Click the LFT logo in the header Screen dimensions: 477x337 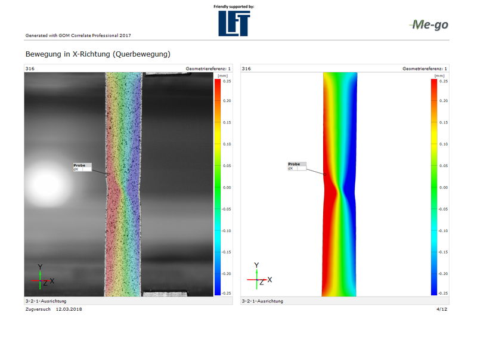point(234,23)
